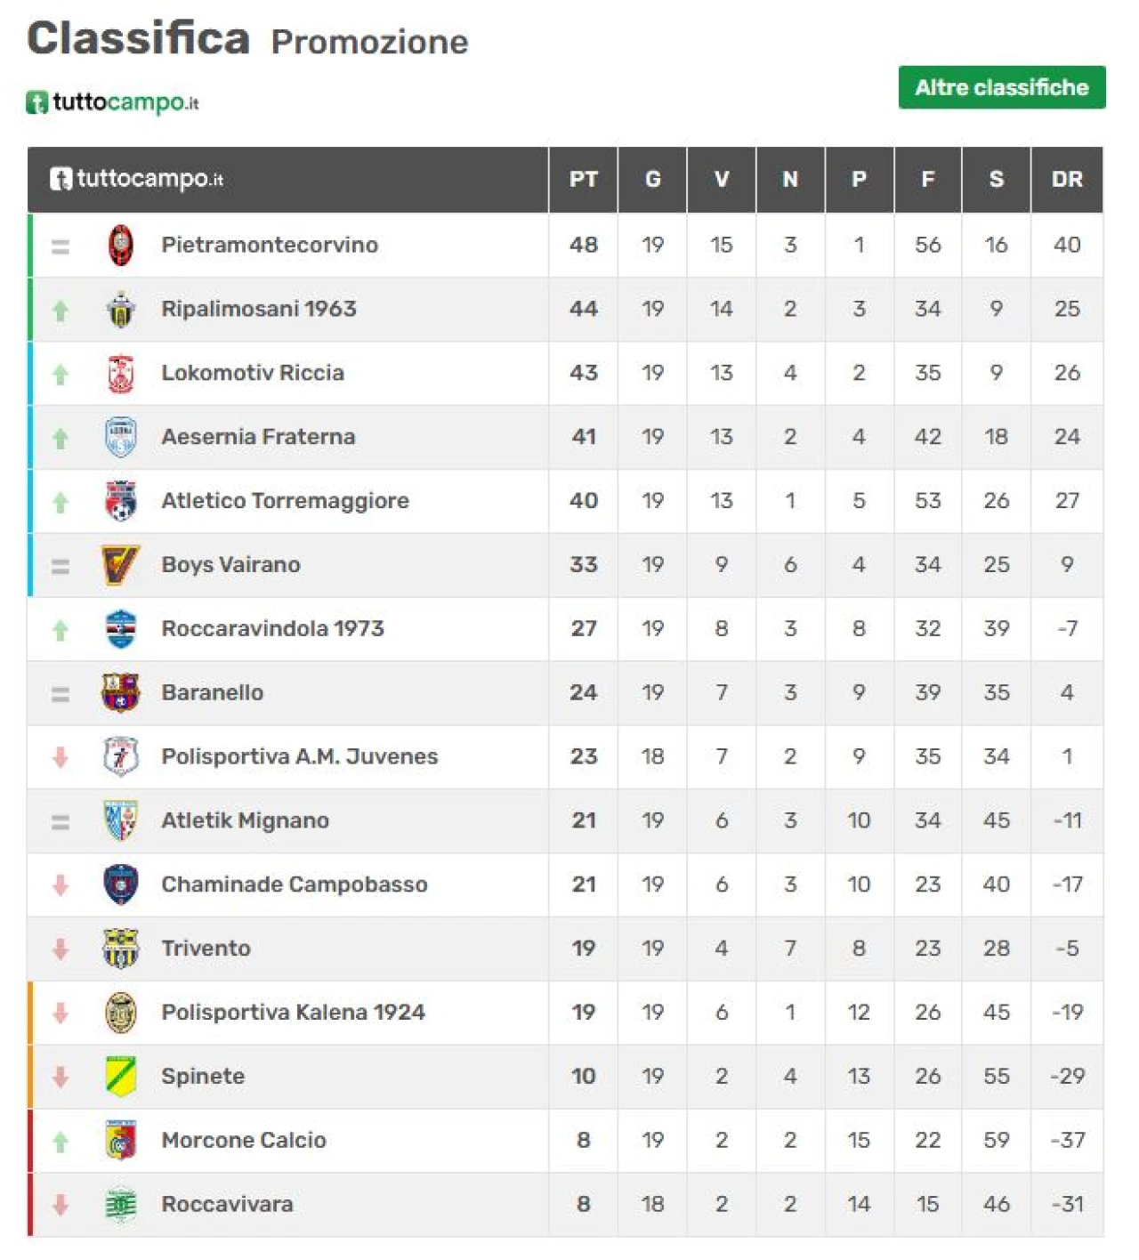
Task: Click the Baranello team crest
Action: point(121,692)
